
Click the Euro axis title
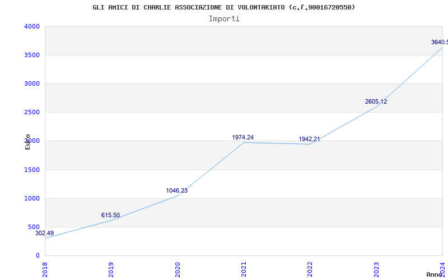click(x=27, y=142)
